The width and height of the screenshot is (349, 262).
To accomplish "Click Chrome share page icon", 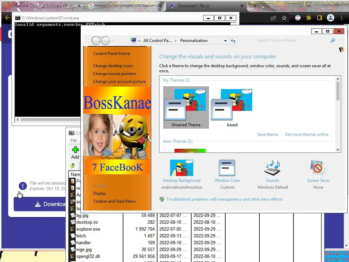I will 273,18.
